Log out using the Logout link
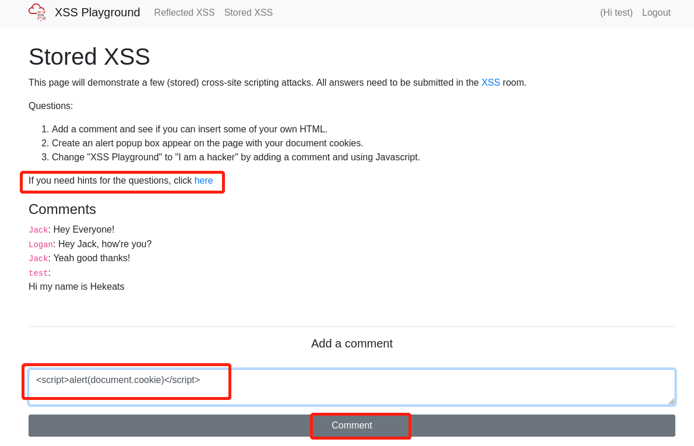 coord(656,12)
